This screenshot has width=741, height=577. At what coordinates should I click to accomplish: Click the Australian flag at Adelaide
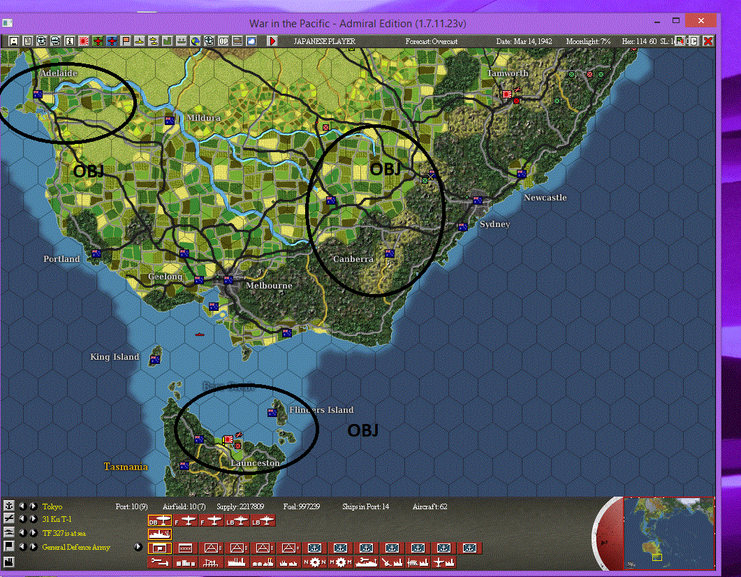(x=38, y=94)
